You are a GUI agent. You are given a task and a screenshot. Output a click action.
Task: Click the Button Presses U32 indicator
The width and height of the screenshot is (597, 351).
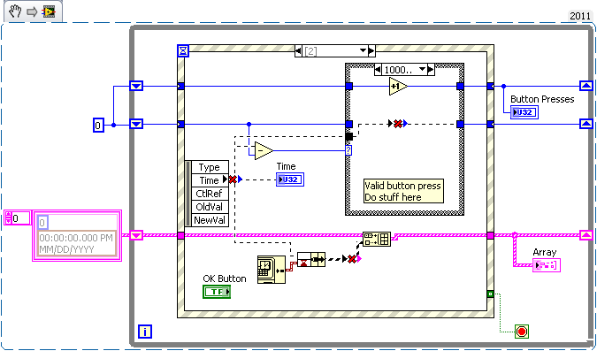pyautogui.click(x=524, y=112)
